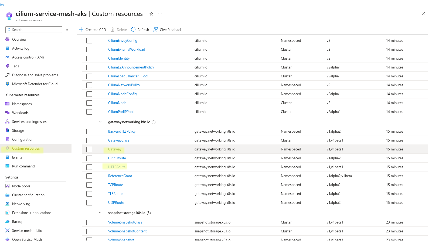
Task: Open the HTTPRoute resource link
Action: coord(117,167)
